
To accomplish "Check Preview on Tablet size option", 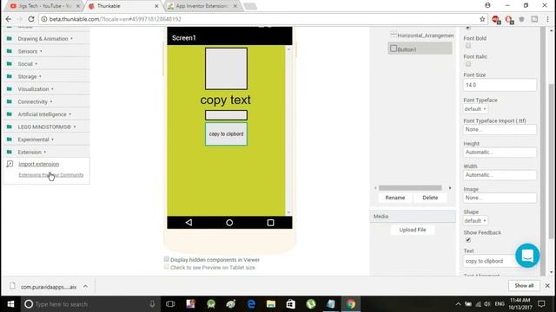I will [x=166, y=267].
